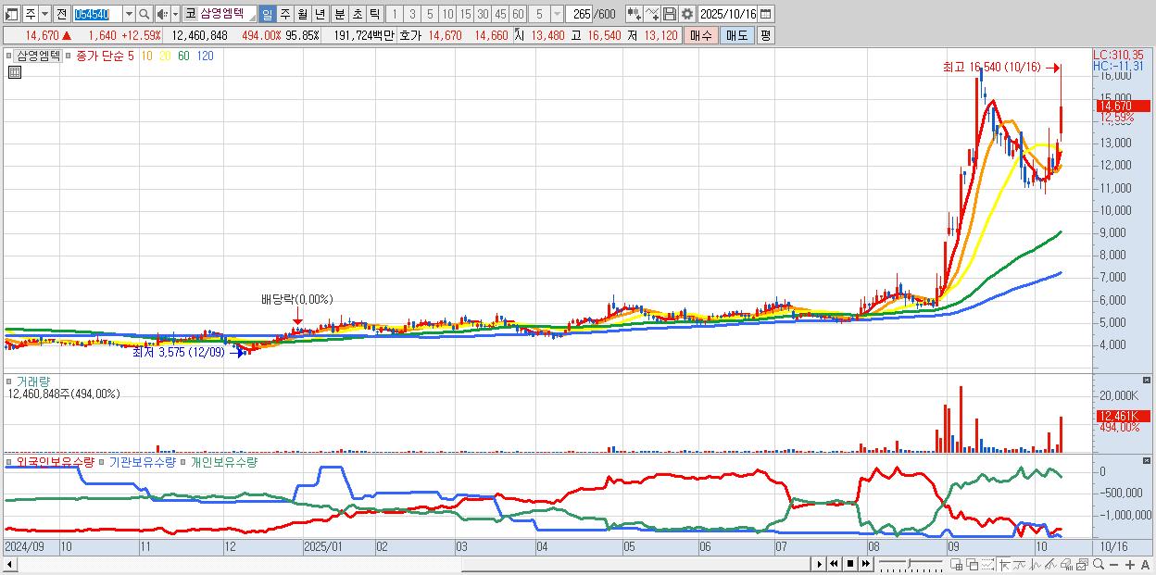Click the 개인보유수량 legend label
The width and height of the screenshot is (1156, 575).
[223, 461]
